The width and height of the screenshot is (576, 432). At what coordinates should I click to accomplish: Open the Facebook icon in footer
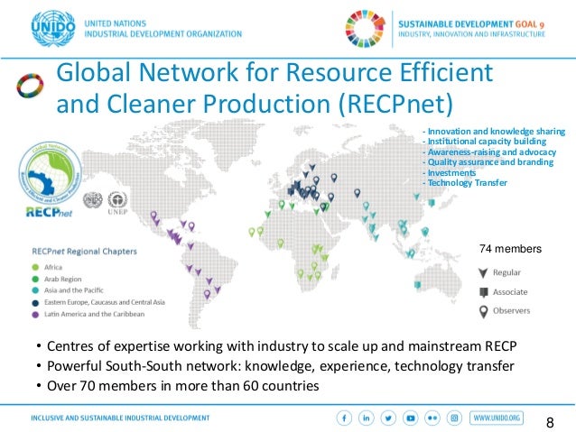(x=344, y=418)
